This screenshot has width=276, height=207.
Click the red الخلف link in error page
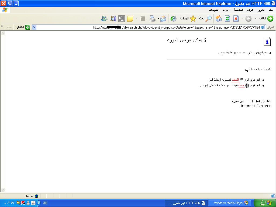(x=235, y=80)
